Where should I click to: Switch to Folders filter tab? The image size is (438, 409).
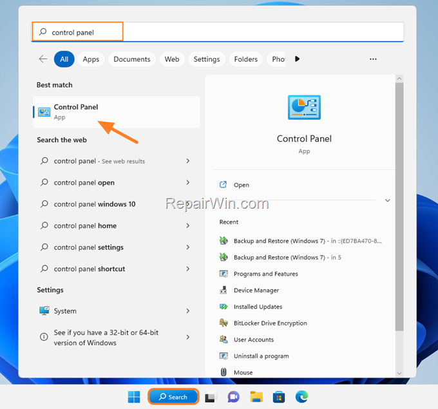(x=246, y=59)
